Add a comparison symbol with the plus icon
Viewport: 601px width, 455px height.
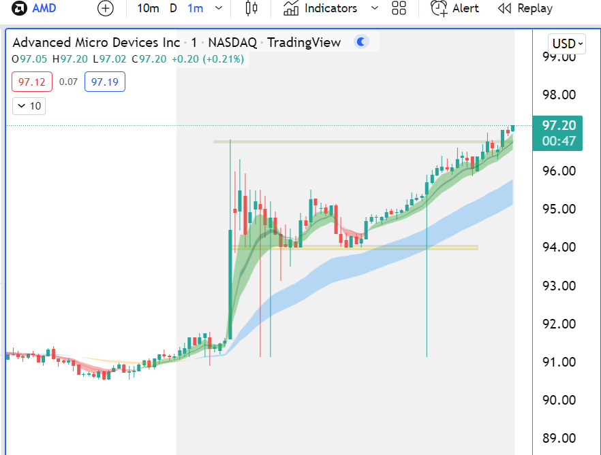(106, 9)
